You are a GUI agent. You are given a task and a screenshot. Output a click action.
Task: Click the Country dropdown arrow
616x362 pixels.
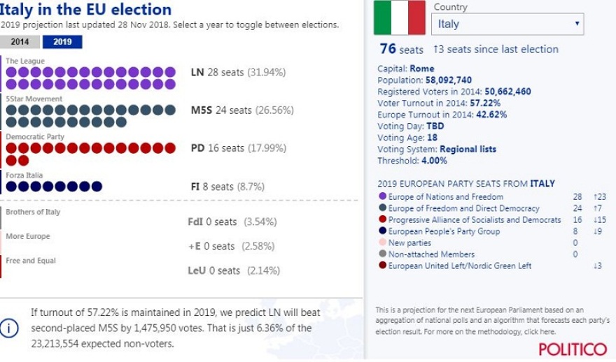pos(576,24)
